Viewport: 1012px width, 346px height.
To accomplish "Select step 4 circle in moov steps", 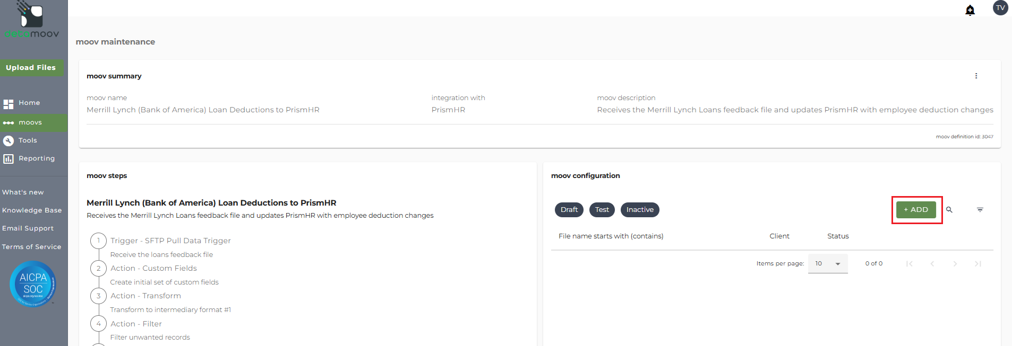I will 98,323.
